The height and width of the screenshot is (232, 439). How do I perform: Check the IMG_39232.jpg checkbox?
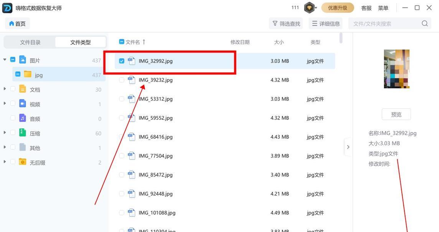122,80
